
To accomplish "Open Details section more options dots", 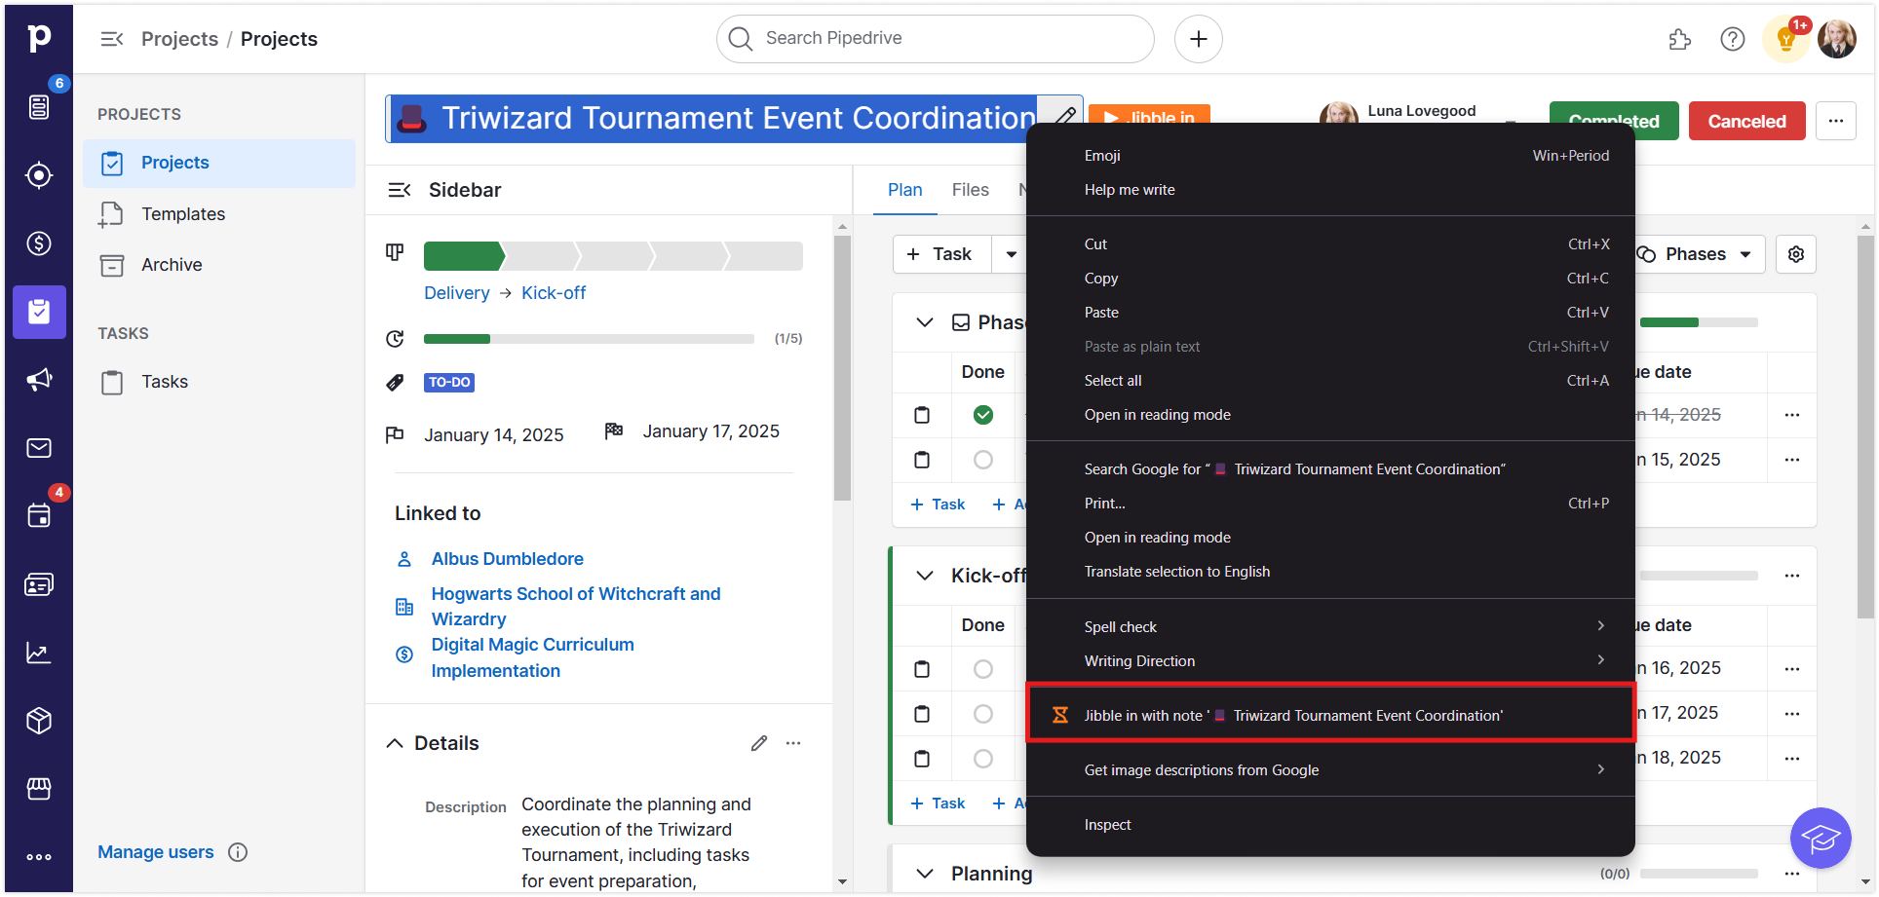I will 793,743.
